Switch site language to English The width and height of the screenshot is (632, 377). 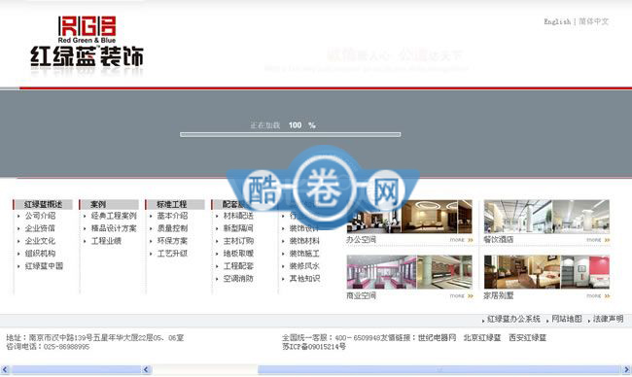[557, 21]
